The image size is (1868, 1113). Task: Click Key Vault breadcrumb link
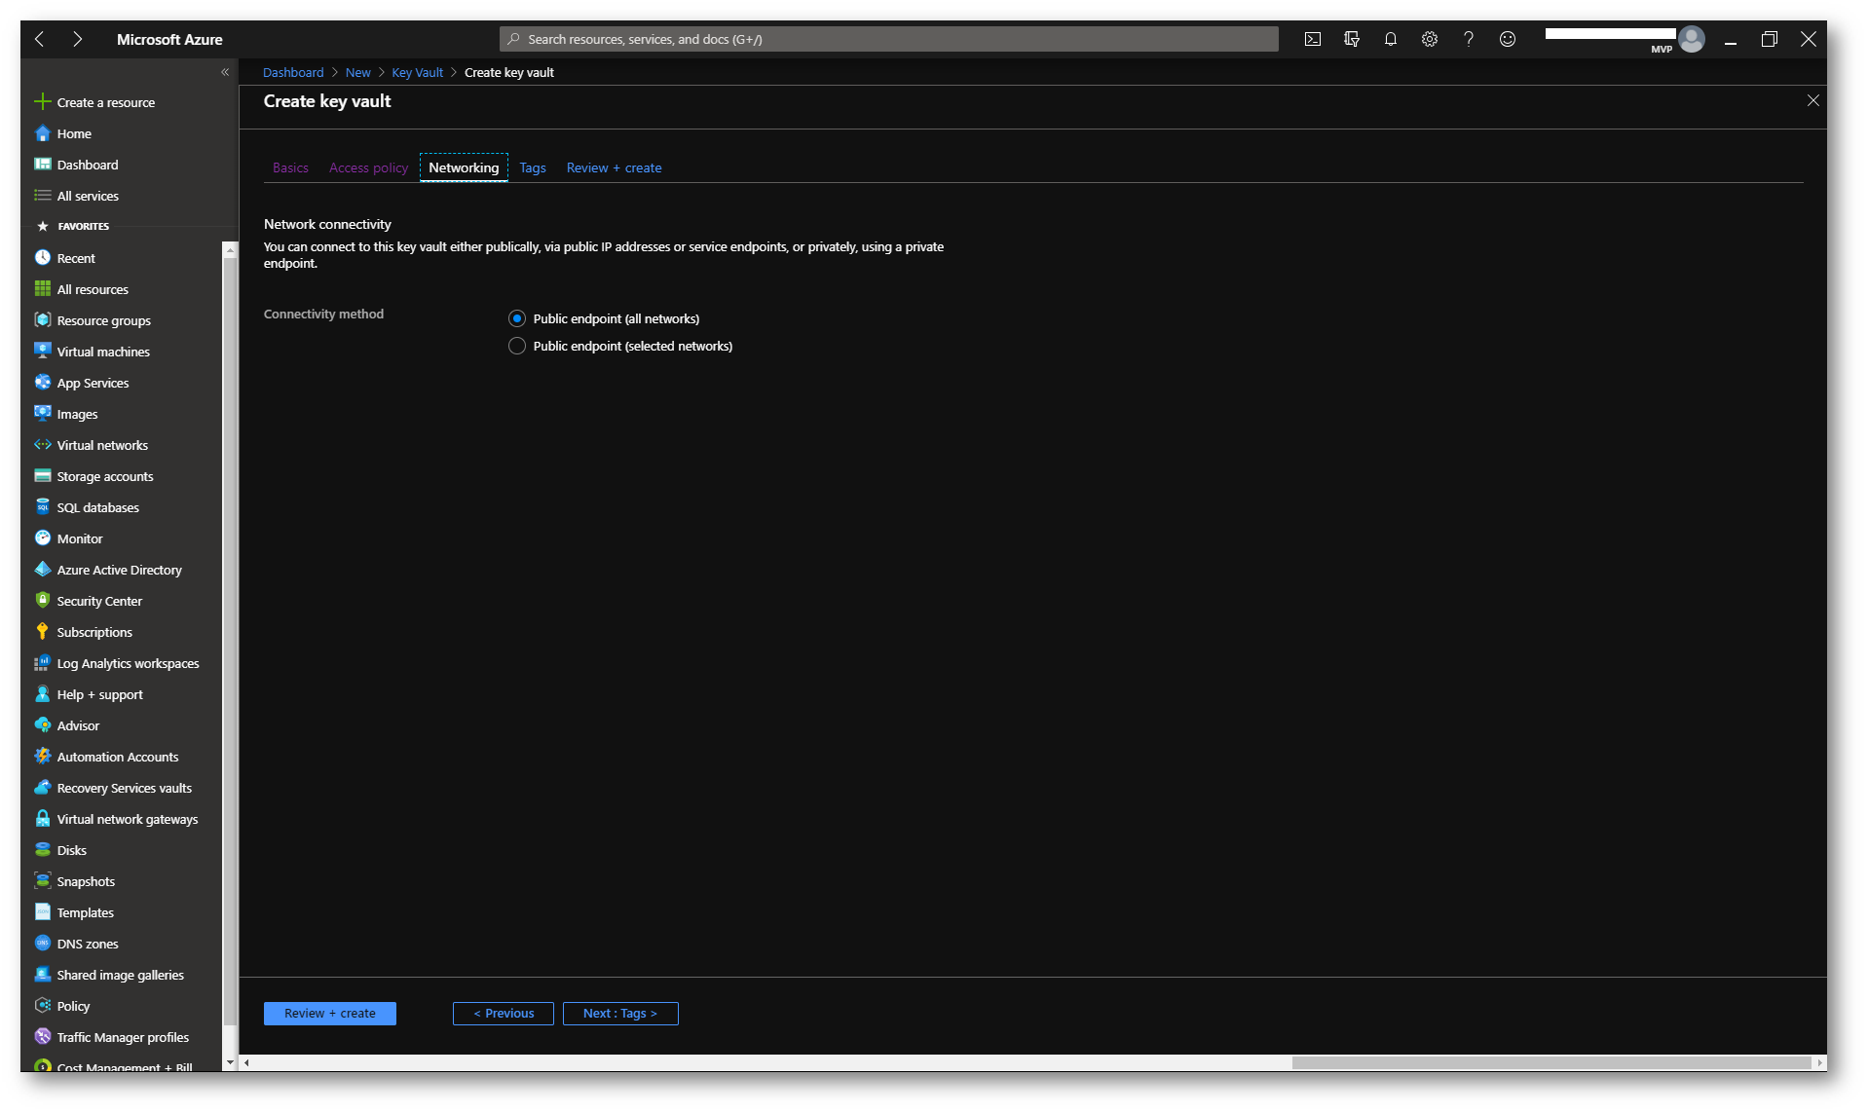(417, 72)
